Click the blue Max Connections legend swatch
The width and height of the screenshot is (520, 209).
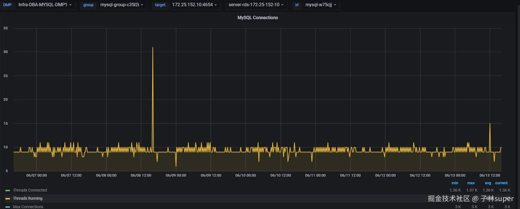8,207
